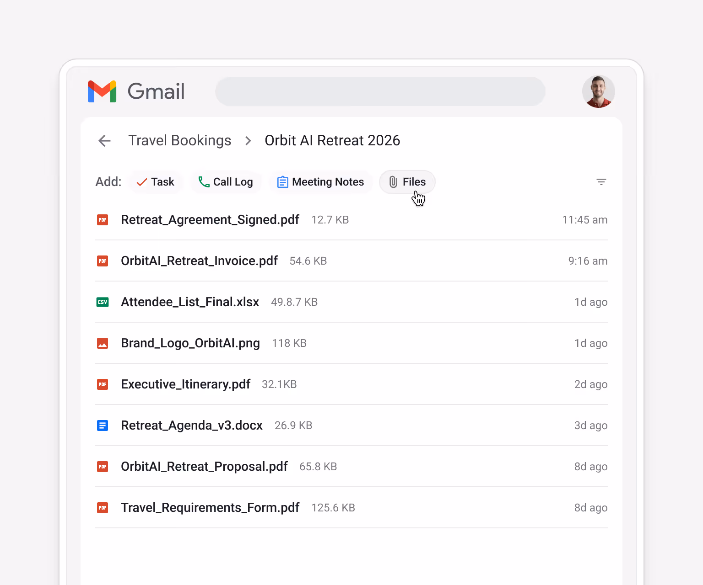Add a new Task

(156, 182)
